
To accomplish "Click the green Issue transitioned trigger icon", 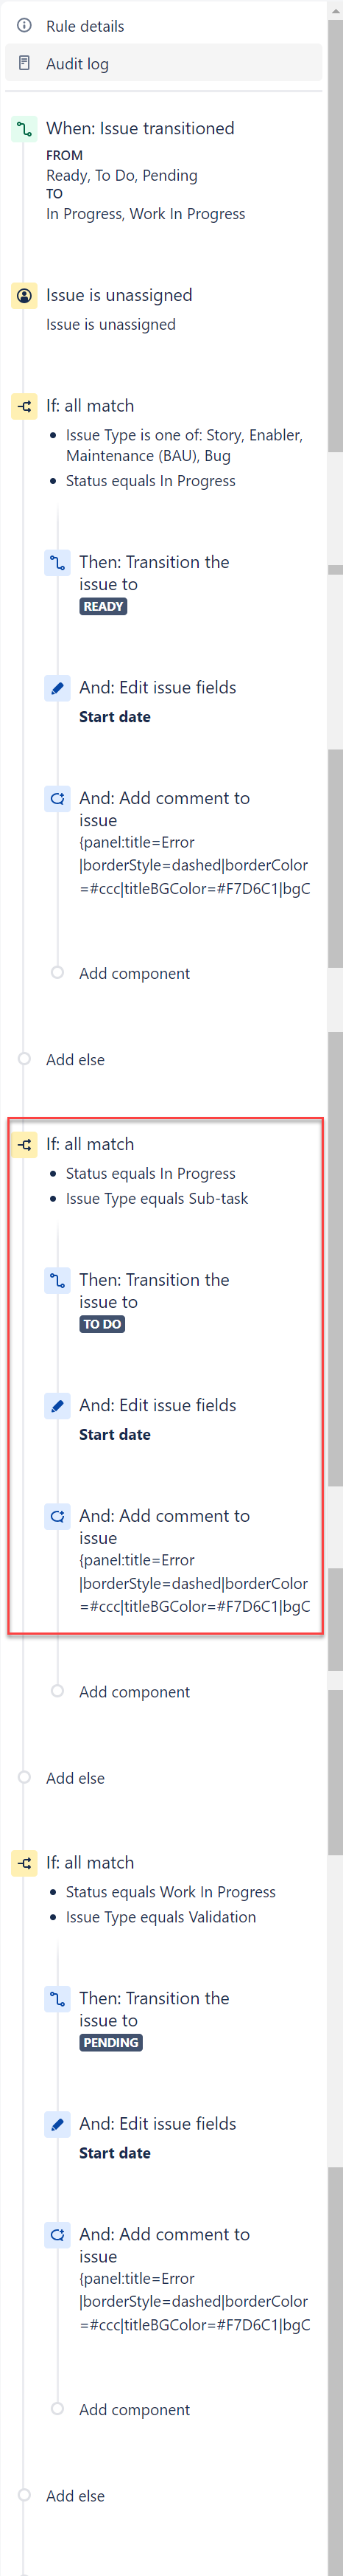I will tap(24, 129).
